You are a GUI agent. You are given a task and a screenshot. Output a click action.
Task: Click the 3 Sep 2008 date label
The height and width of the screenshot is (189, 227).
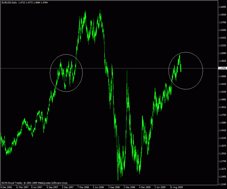tap(114, 187)
